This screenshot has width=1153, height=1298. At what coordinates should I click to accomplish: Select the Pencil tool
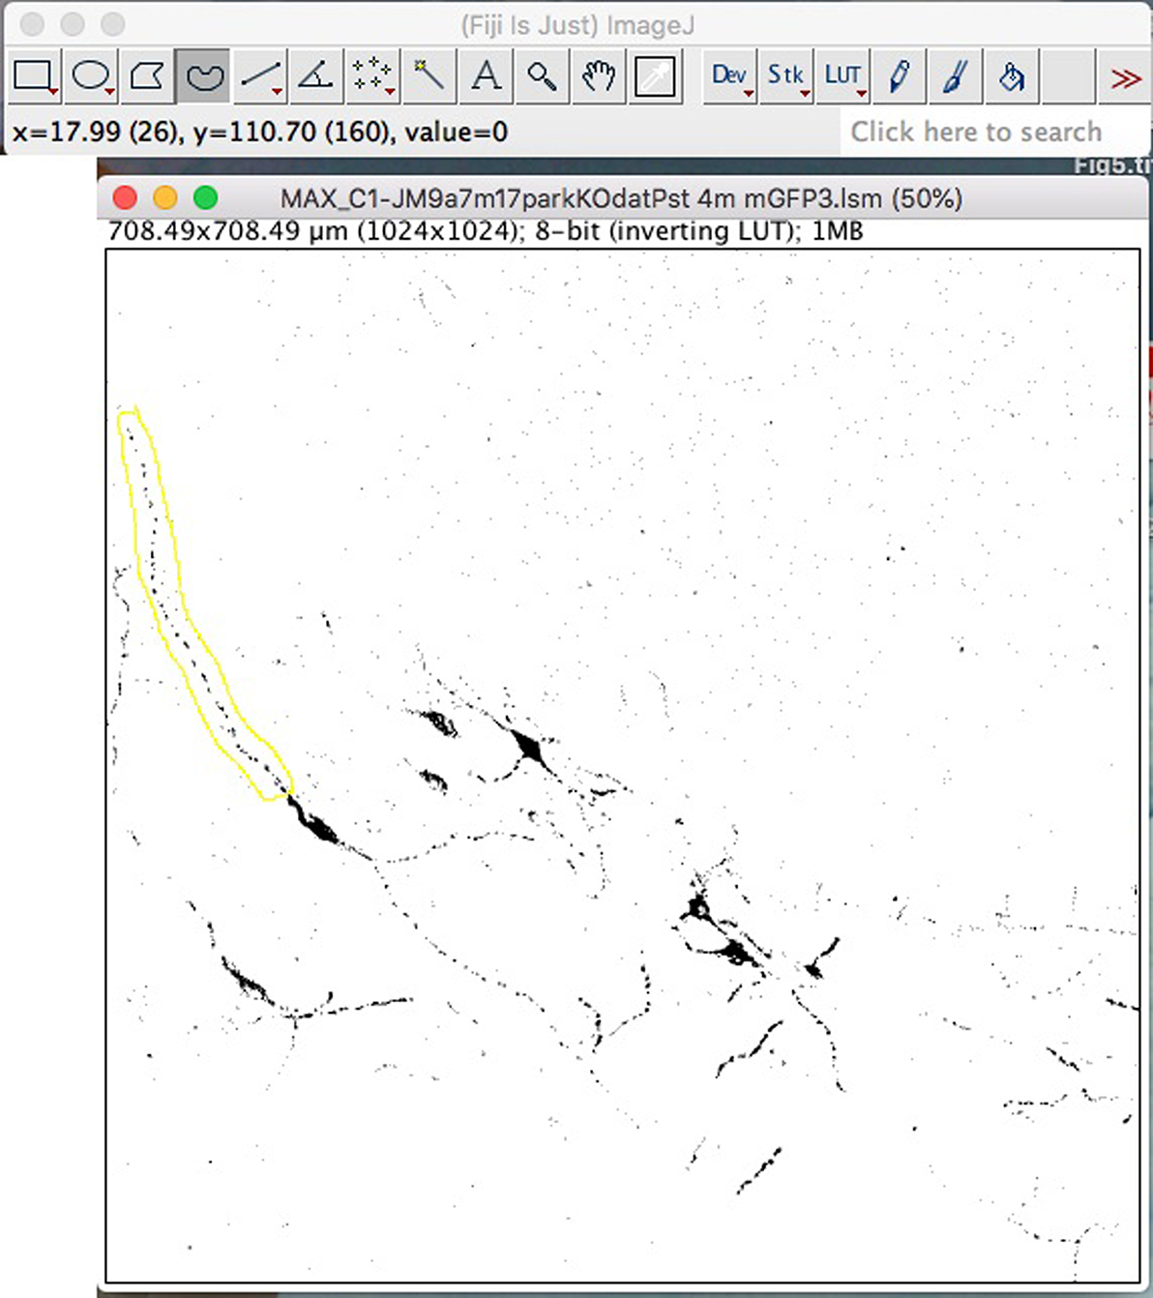[x=899, y=75]
